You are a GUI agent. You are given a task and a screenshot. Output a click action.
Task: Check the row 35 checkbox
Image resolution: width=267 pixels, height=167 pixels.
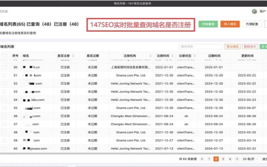[4, 108]
